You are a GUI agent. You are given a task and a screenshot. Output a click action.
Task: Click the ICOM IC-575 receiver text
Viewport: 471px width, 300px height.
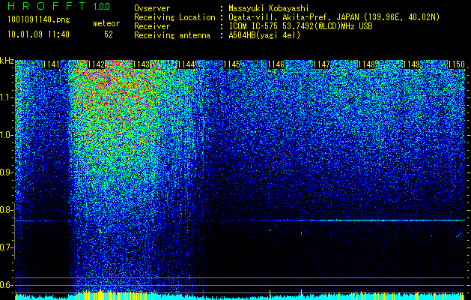point(301,26)
